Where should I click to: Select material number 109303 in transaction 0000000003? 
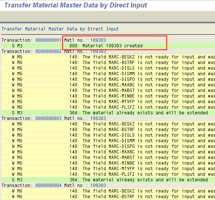[98, 118]
